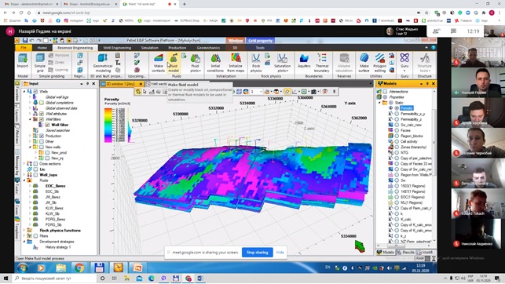
Task: Click the Stop sharing button
Action: tap(258, 253)
